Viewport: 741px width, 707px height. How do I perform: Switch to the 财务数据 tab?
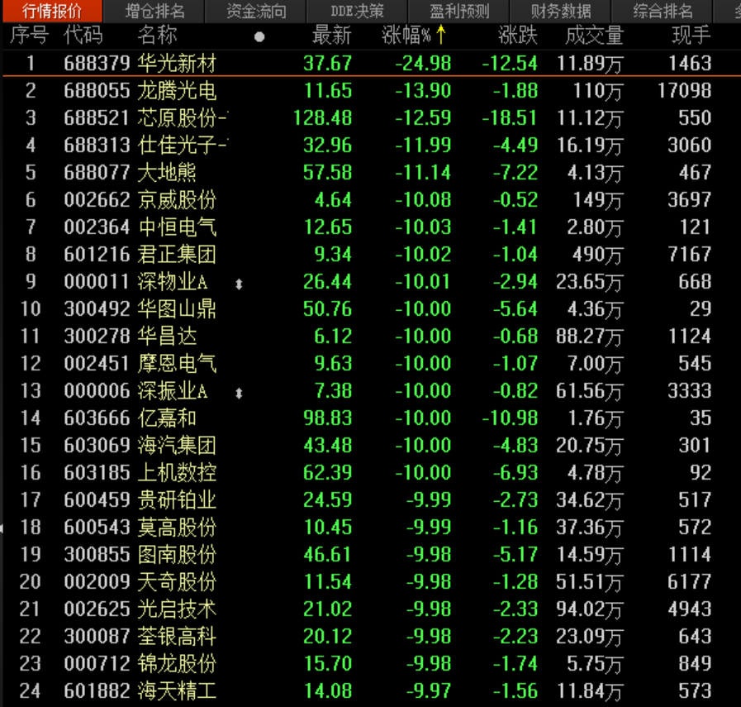560,11
